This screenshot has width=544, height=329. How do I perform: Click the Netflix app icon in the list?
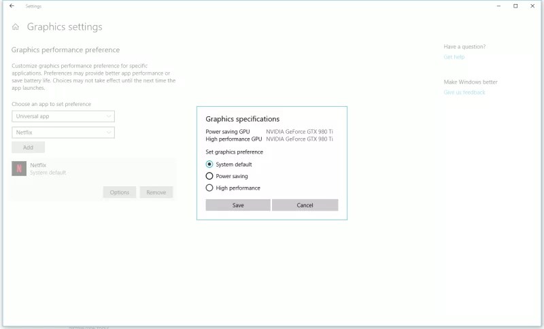(x=19, y=169)
